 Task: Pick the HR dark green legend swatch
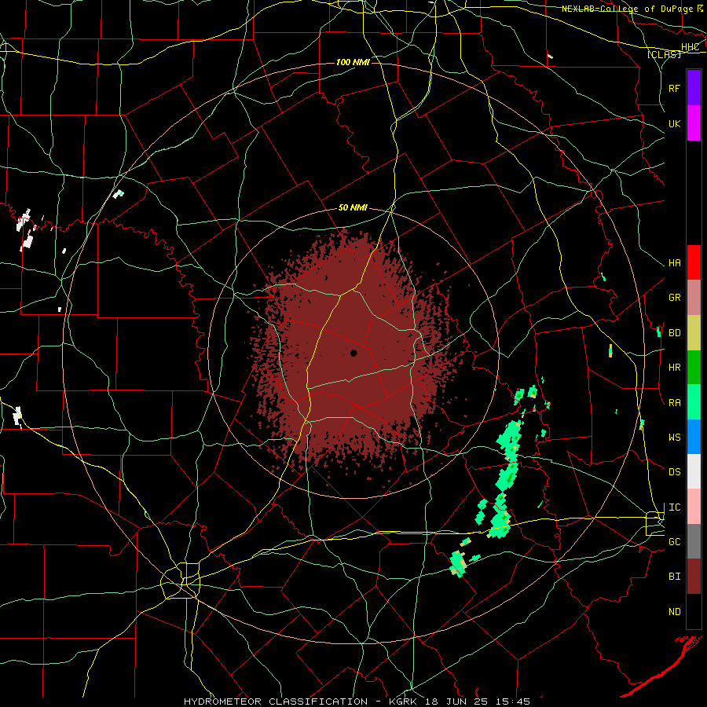point(694,368)
